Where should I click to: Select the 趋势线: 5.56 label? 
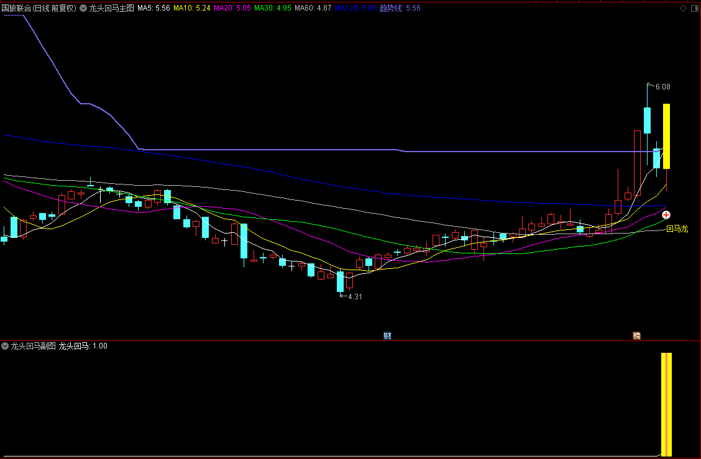(x=400, y=8)
